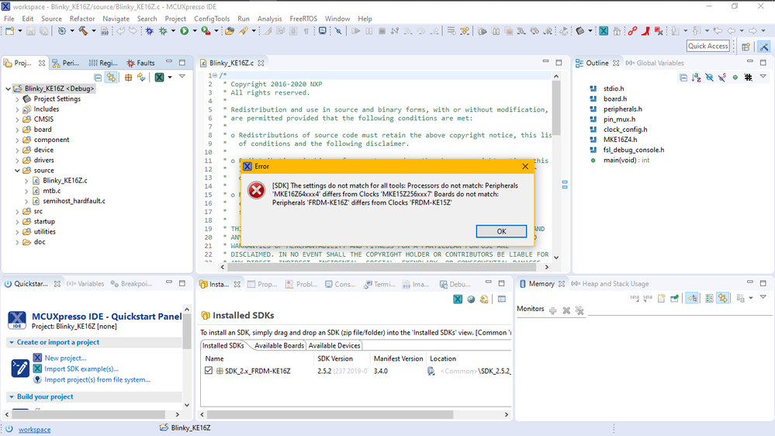Open the ConfigTools menu
This screenshot has height=436, width=775.
212,19
